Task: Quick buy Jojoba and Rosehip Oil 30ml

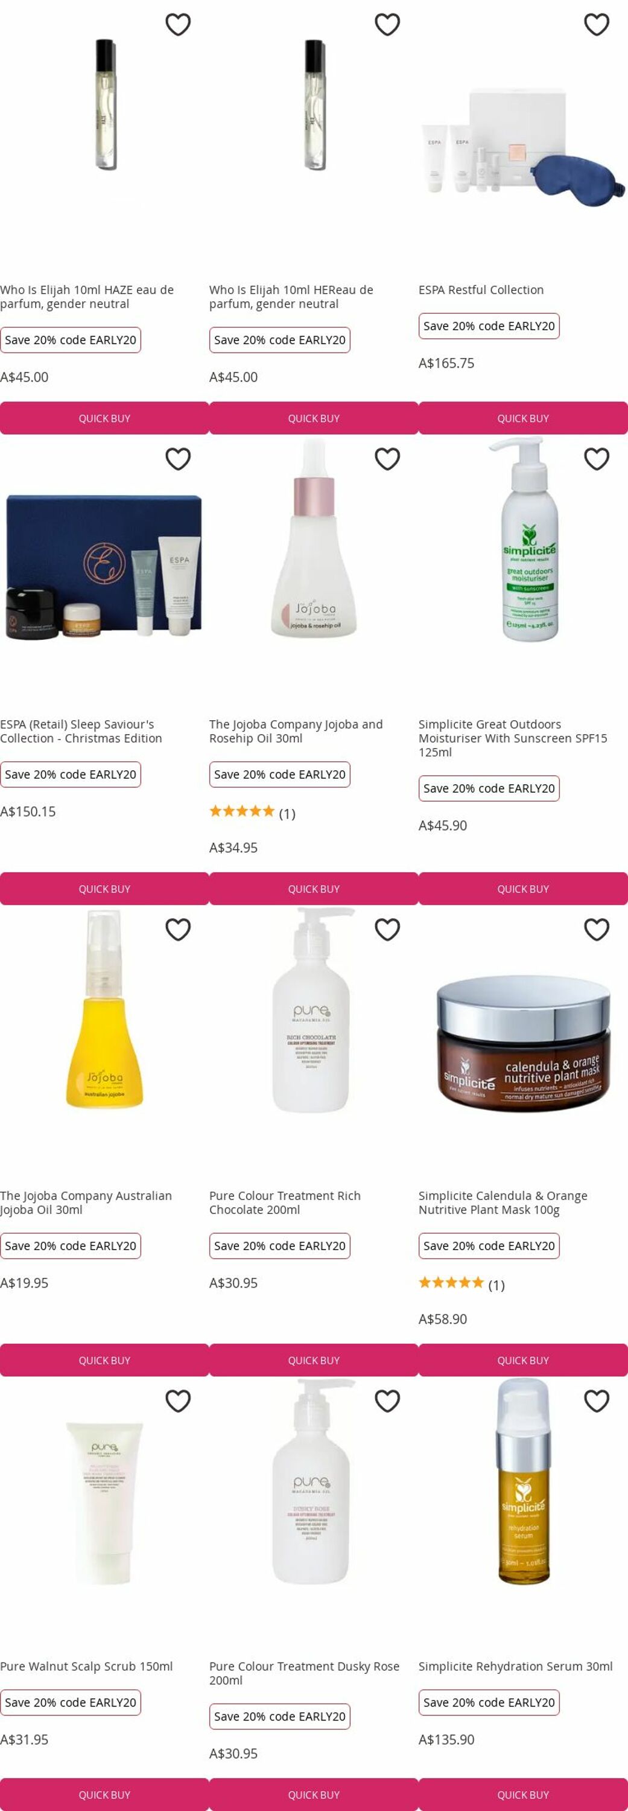Action: 314,889
